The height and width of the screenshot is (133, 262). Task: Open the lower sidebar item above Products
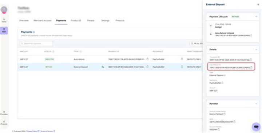pyautogui.click(x=4, y=113)
